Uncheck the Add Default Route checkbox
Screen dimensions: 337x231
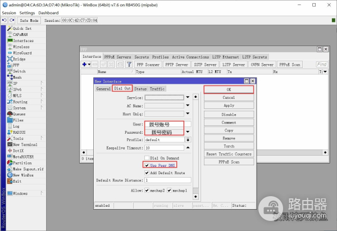click(x=147, y=173)
